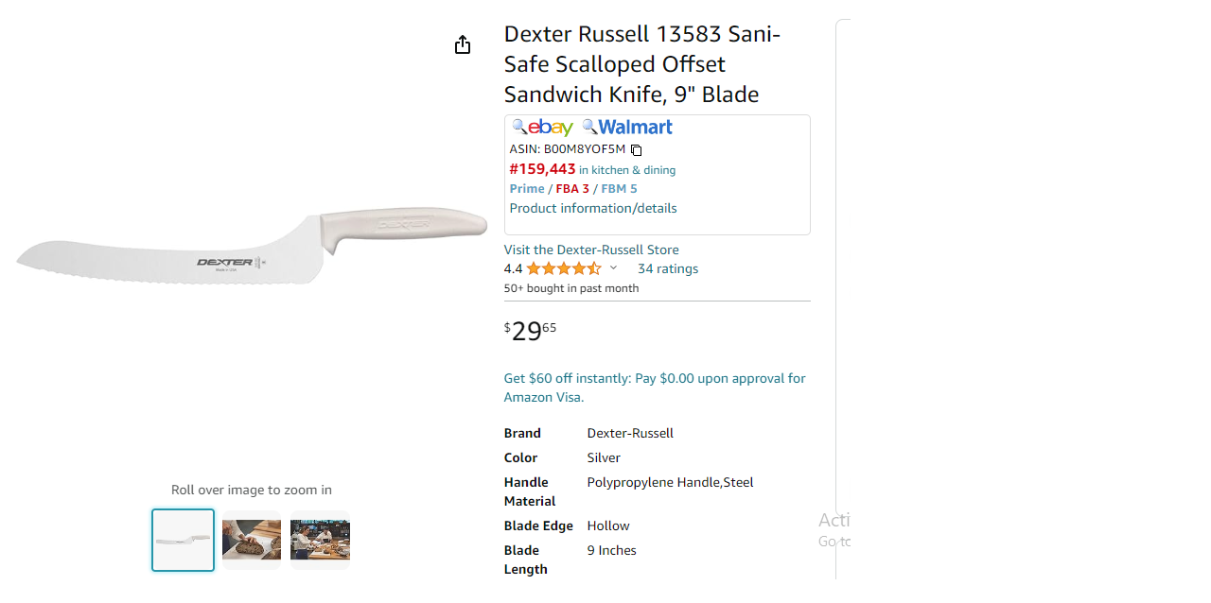Click the main knife product image
Viewport: 1211px width, 603px height.
pos(251,248)
